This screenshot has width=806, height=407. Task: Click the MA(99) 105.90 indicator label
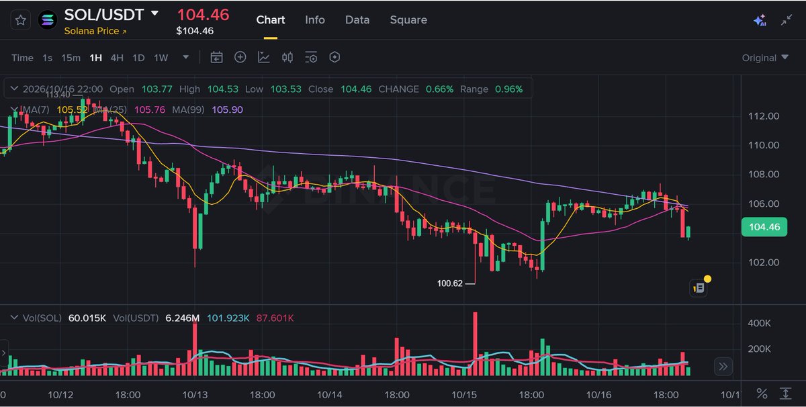pyautogui.click(x=209, y=109)
